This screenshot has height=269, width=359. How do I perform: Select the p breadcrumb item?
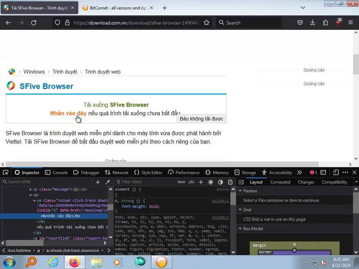[39, 250]
